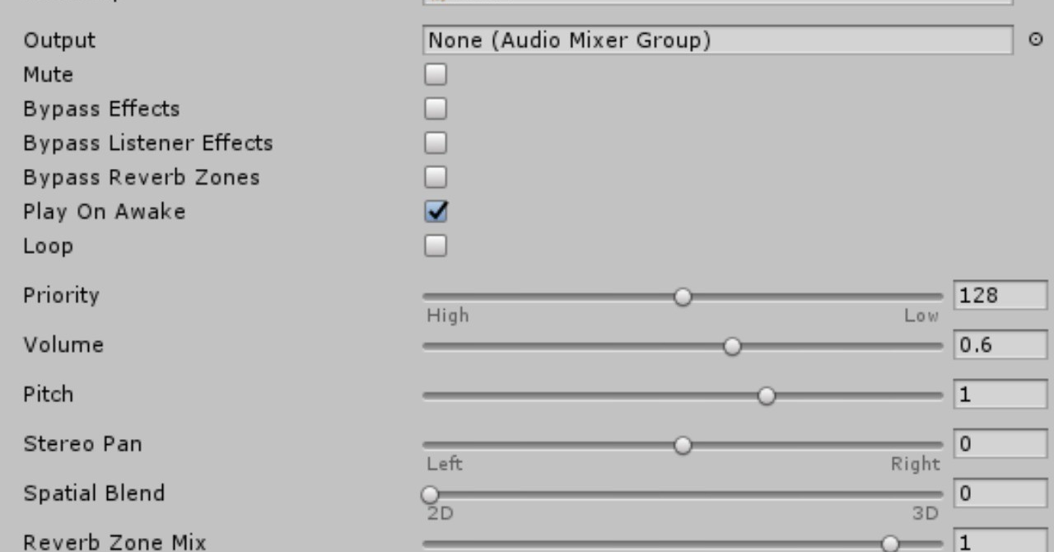The width and height of the screenshot is (1054, 552).
Task: Toggle the Bypass Effects checkbox
Action: (436, 109)
